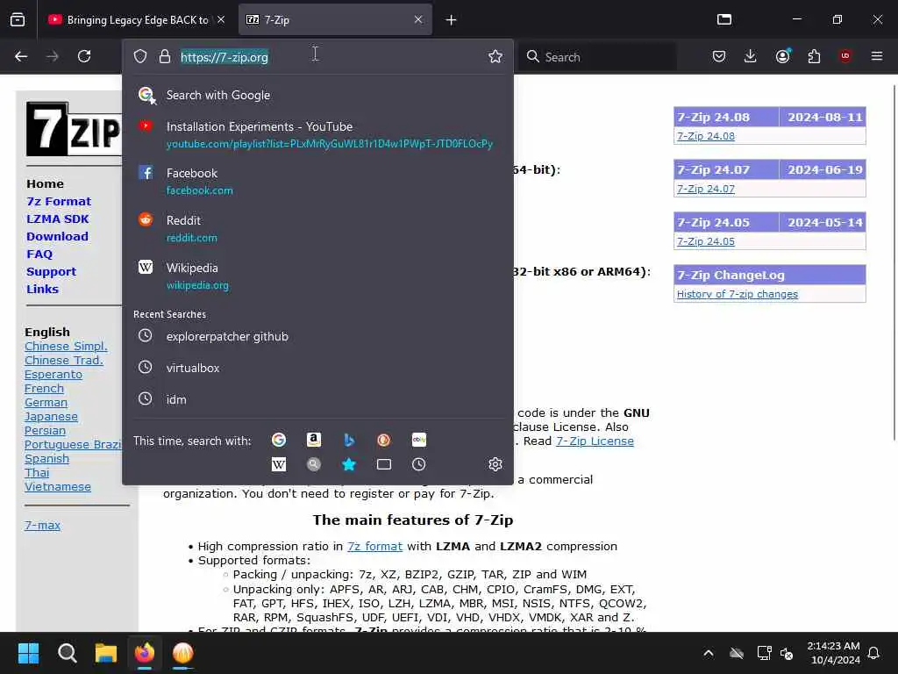This screenshot has height=674, width=898.
Task: Open the uBlock Origin extension icon
Action: tap(845, 56)
